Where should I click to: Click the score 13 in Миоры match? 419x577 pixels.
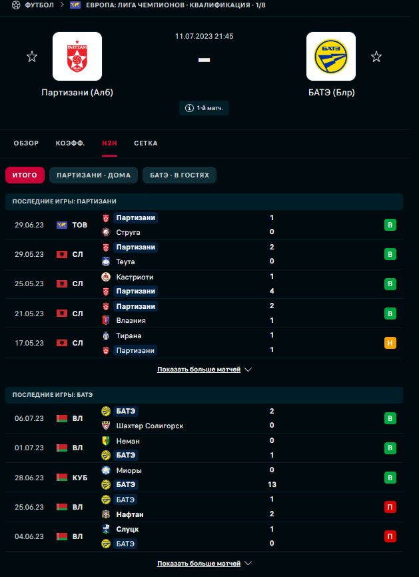tap(272, 484)
